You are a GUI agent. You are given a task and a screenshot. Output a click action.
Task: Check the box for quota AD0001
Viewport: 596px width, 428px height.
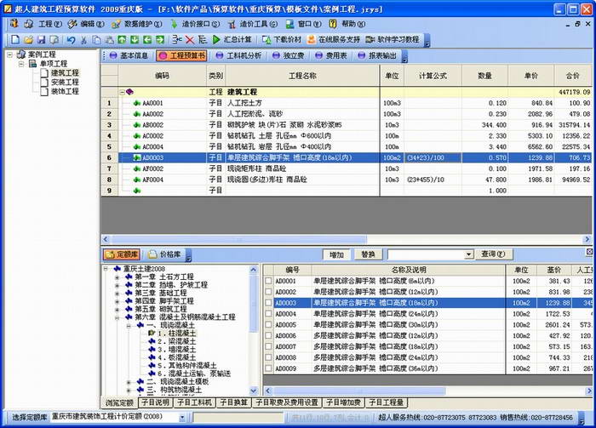point(269,281)
